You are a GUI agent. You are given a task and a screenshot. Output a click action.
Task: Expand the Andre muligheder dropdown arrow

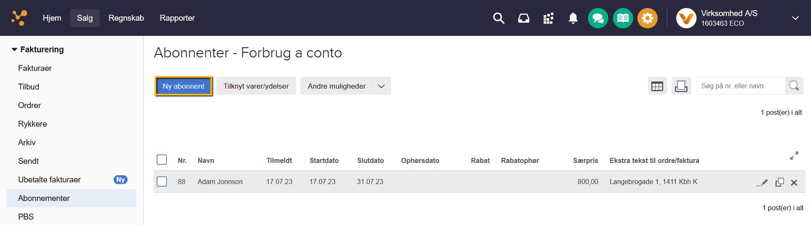pos(381,86)
